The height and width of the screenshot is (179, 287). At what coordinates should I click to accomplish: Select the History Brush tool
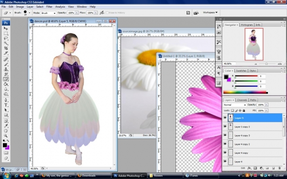tap(6, 74)
